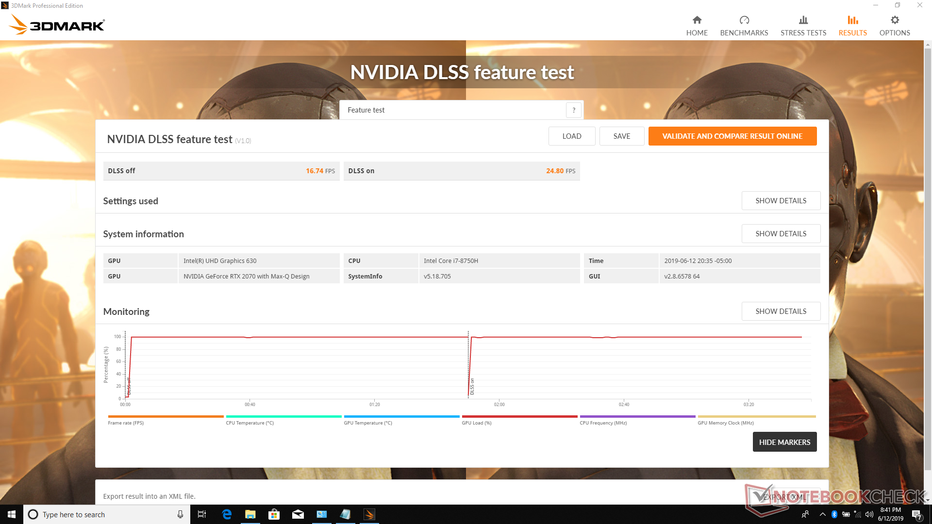Open the Options gear icon
This screenshot has width=932, height=524.
[x=894, y=20]
